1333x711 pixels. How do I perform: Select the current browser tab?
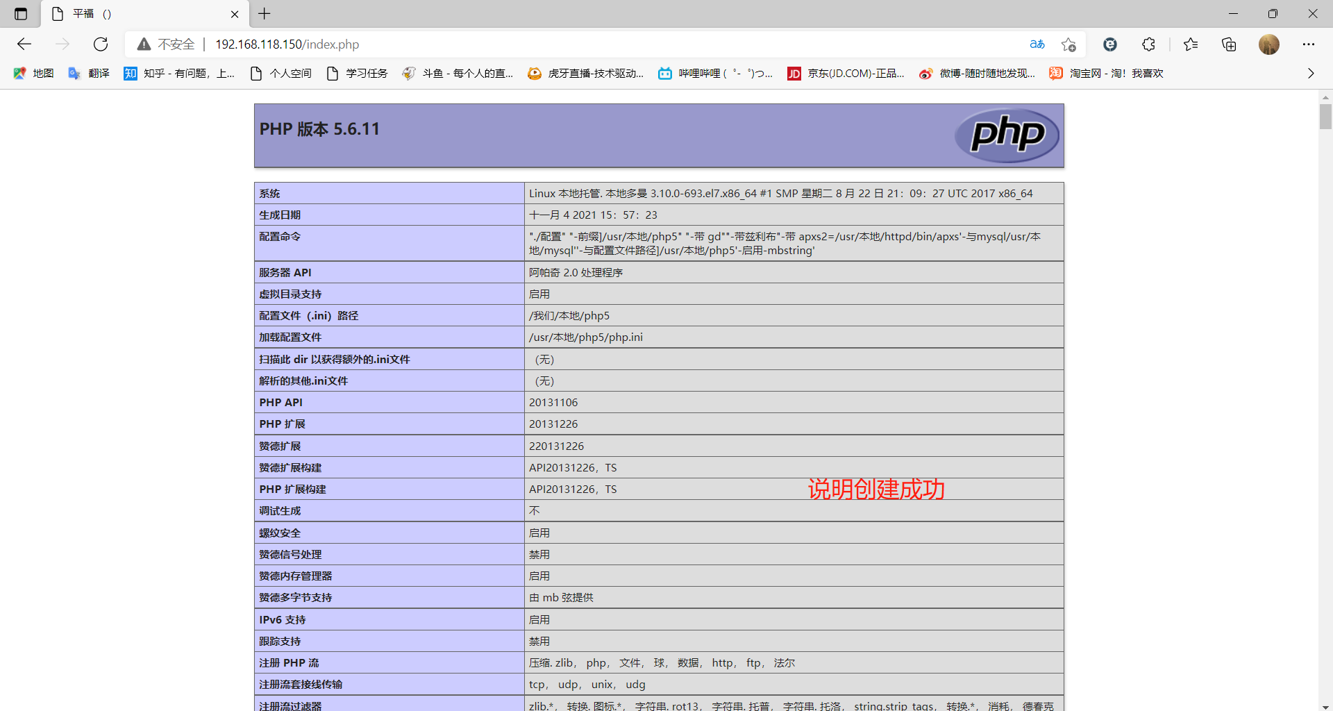coord(146,14)
